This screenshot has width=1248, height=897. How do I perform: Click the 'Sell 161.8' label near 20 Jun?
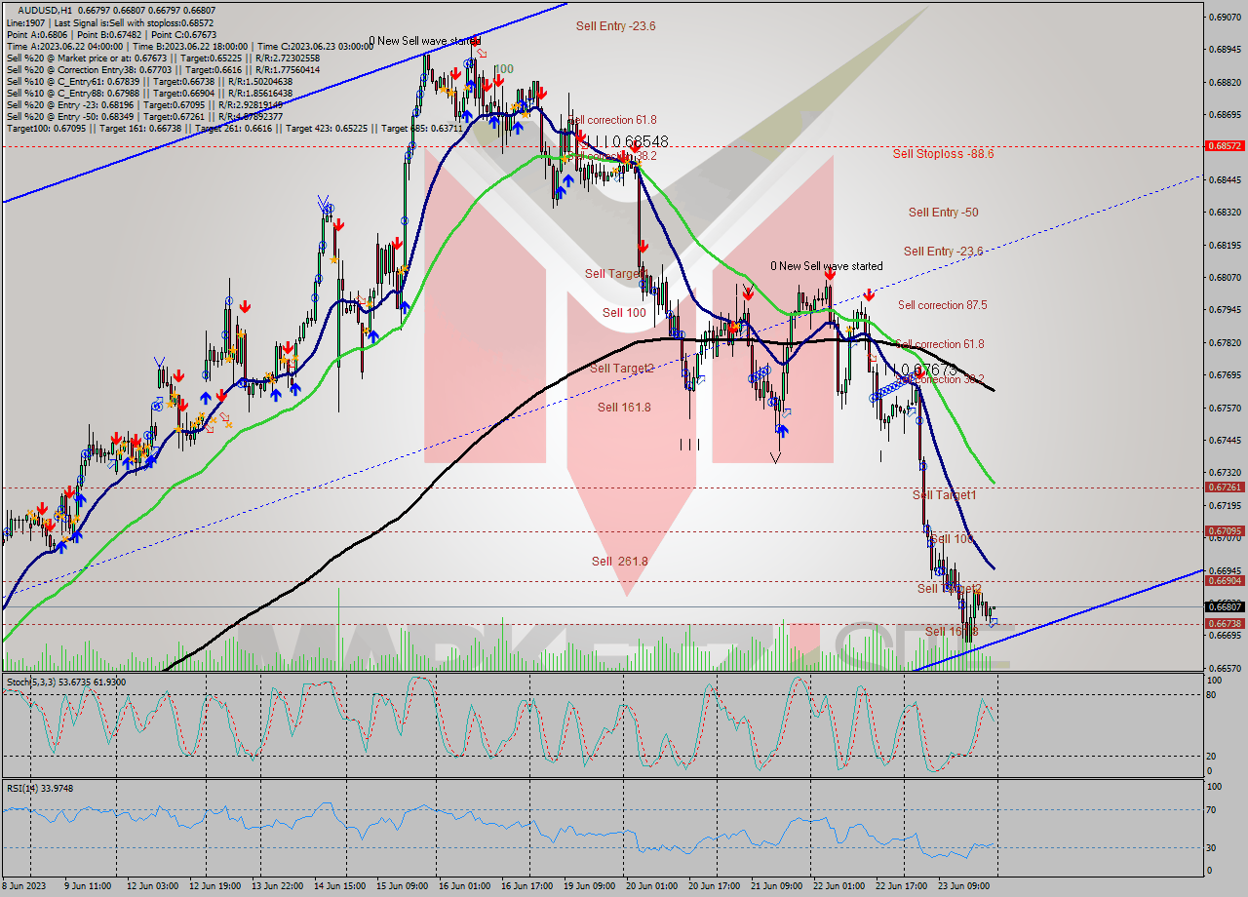point(624,408)
